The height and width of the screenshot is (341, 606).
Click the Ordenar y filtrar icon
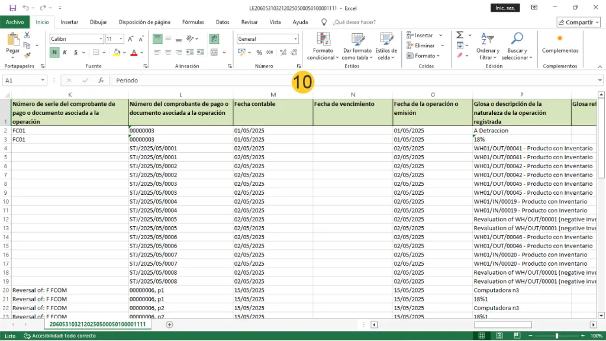[487, 40]
